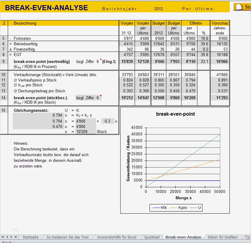Select 'Deckungsbeitrag pro Stück' row label

pos(42,91)
